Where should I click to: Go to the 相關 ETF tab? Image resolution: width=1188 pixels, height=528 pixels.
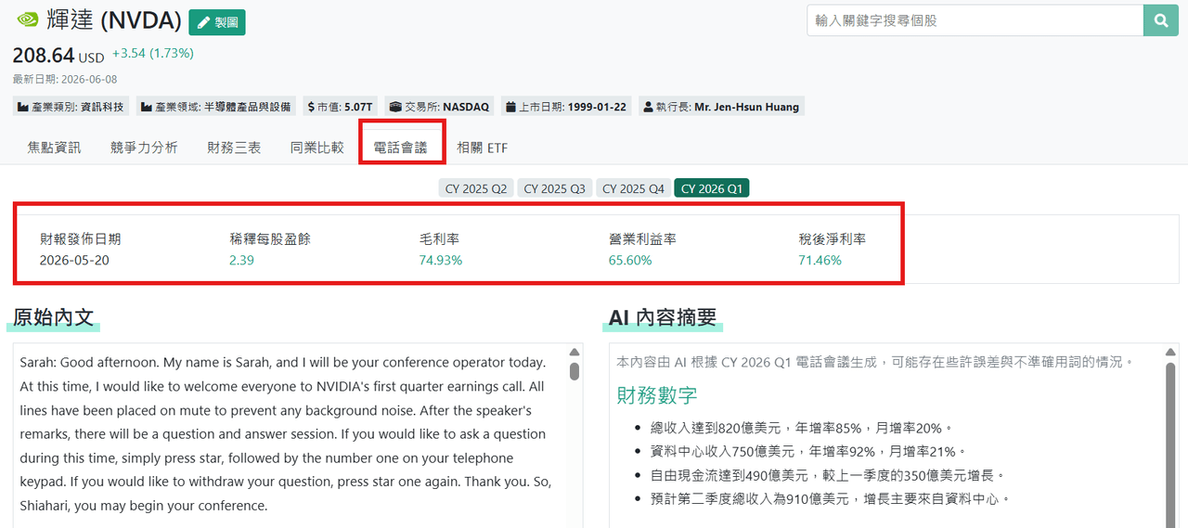tap(482, 148)
